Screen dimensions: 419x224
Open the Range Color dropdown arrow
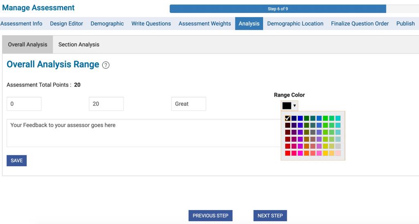click(x=295, y=106)
